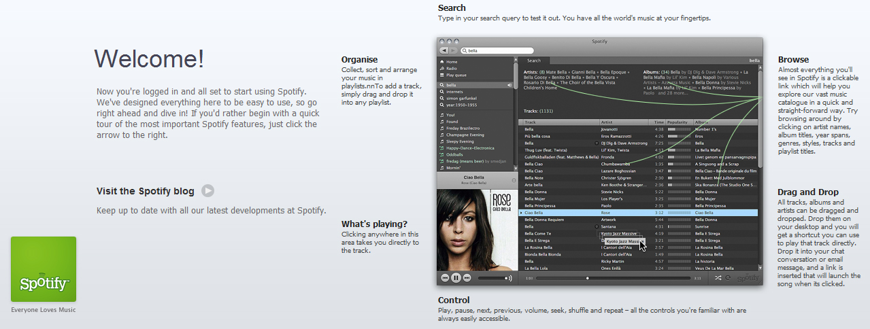
Task: Select the highlighted Ciao Bella track by Rose
Action: point(639,213)
